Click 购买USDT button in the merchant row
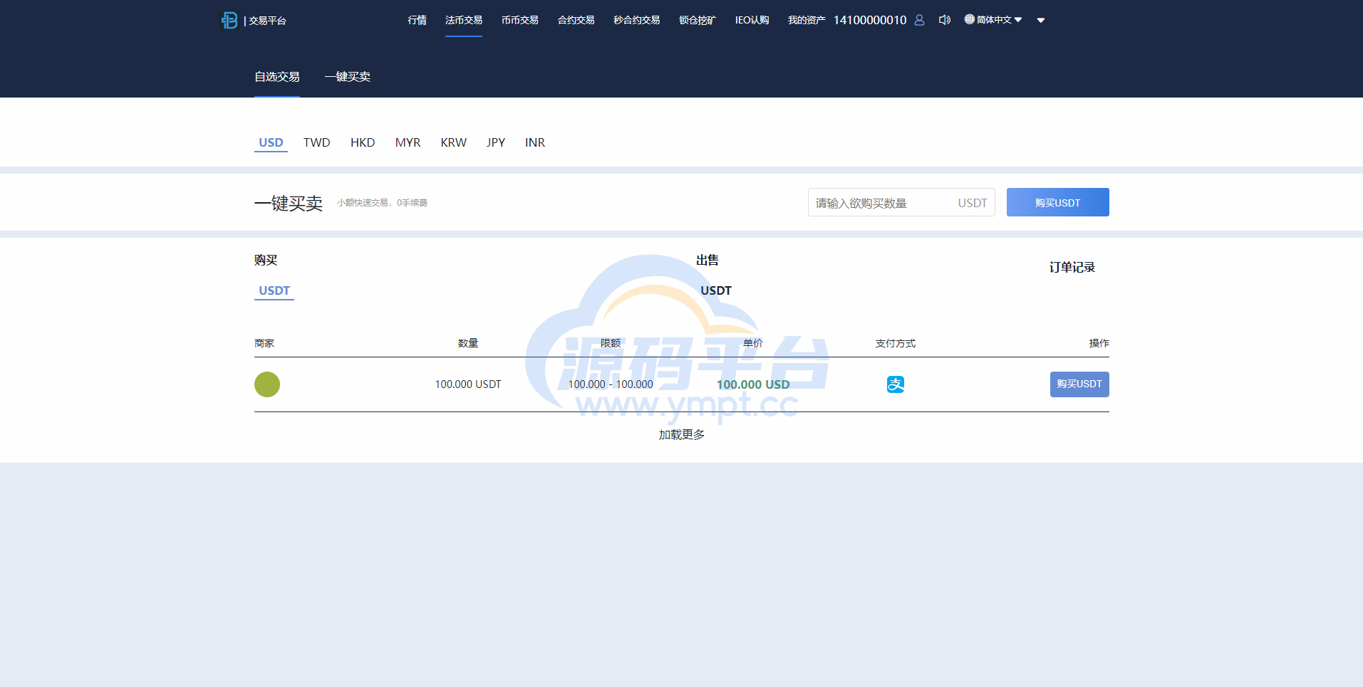The width and height of the screenshot is (1363, 687). click(x=1079, y=384)
